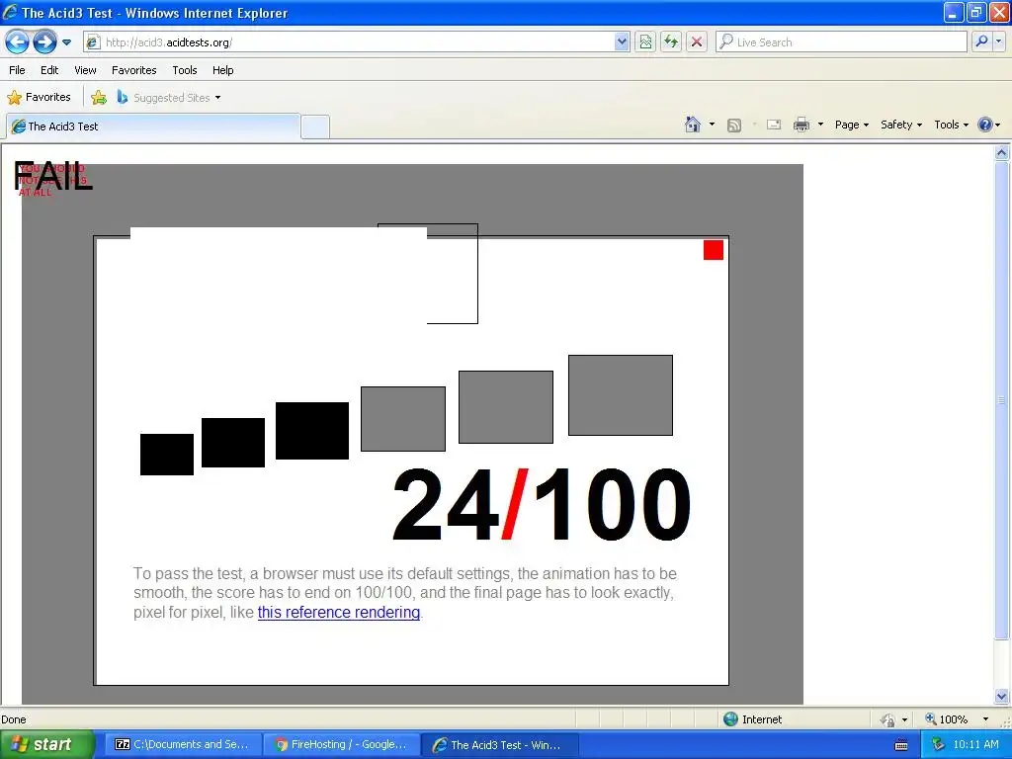Click the RSS feeds icon
1012x759 pixels.
point(734,126)
